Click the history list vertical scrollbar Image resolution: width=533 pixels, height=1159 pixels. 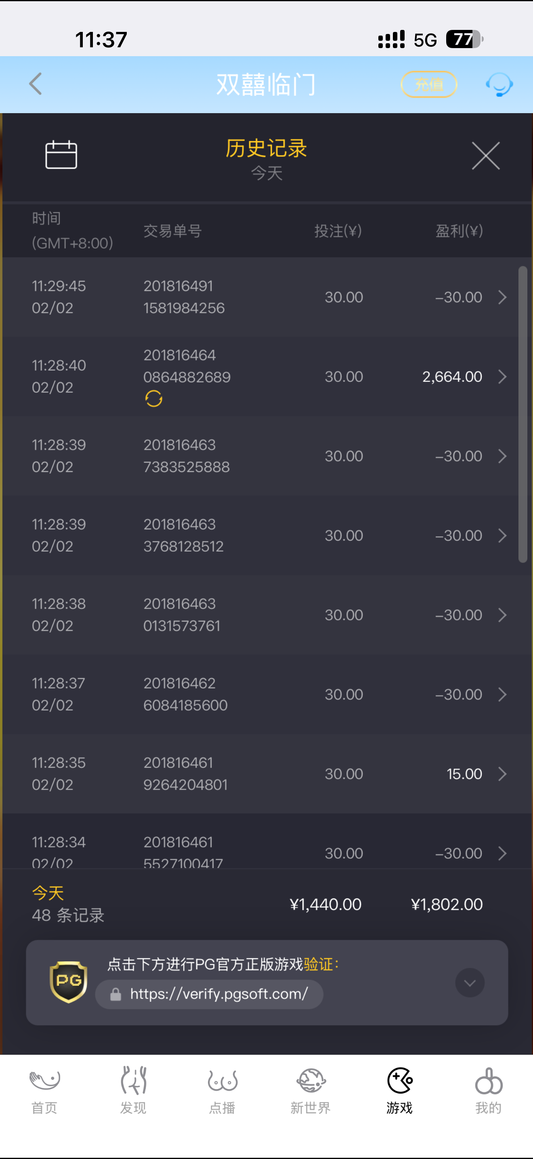pyautogui.click(x=522, y=414)
